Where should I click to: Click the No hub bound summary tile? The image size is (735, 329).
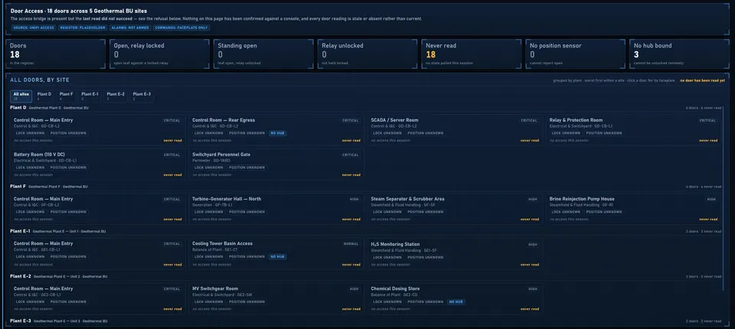pos(679,54)
